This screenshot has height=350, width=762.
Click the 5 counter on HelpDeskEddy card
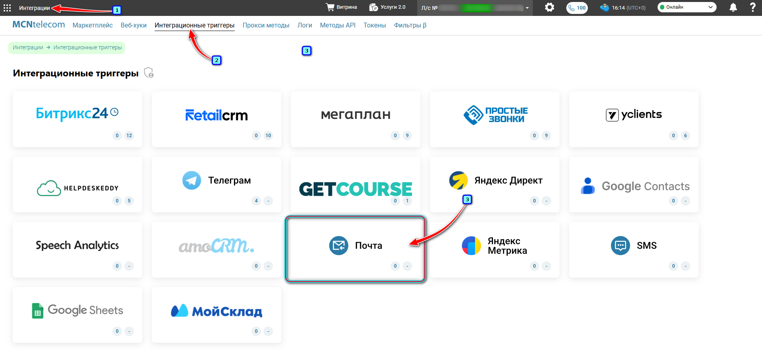129,201
